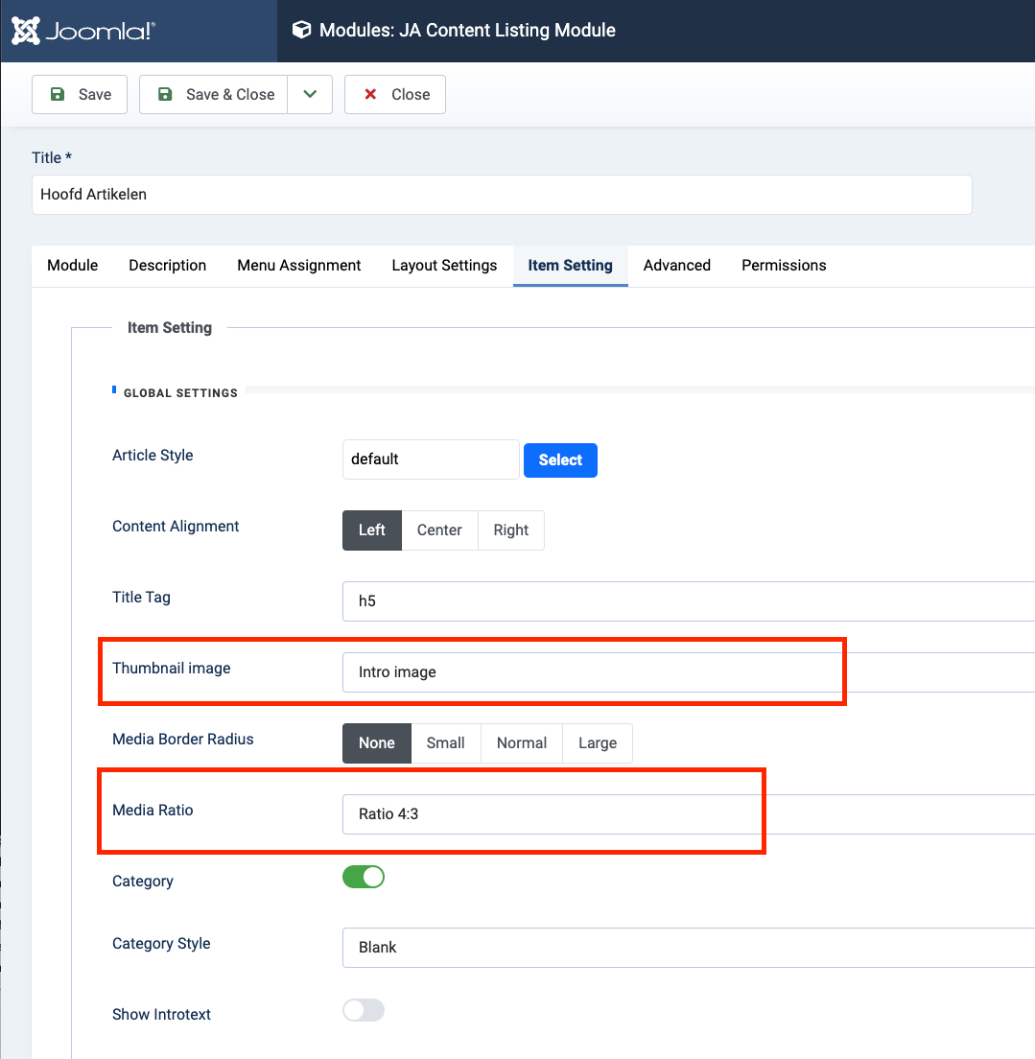Enable the Show Introtext toggle
Viewport: 1035px width, 1059px height.
(364, 1010)
